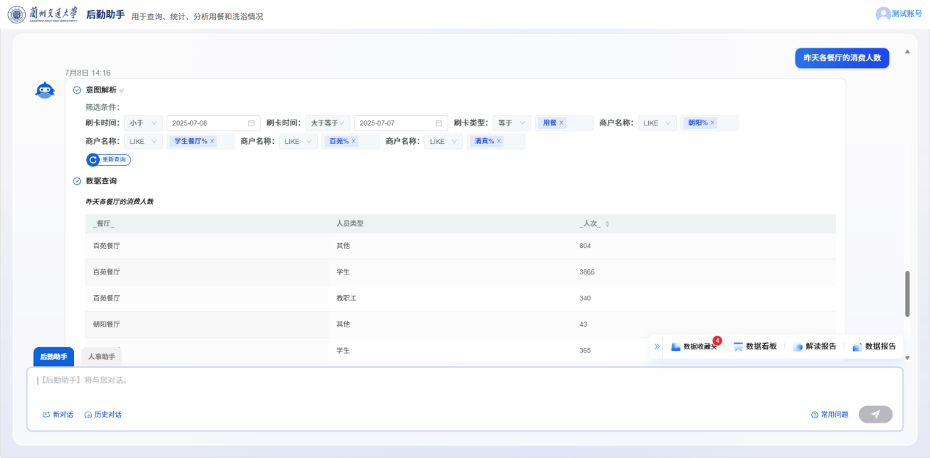
Task: Click the 重新查询 re-query button
Action: point(109,159)
